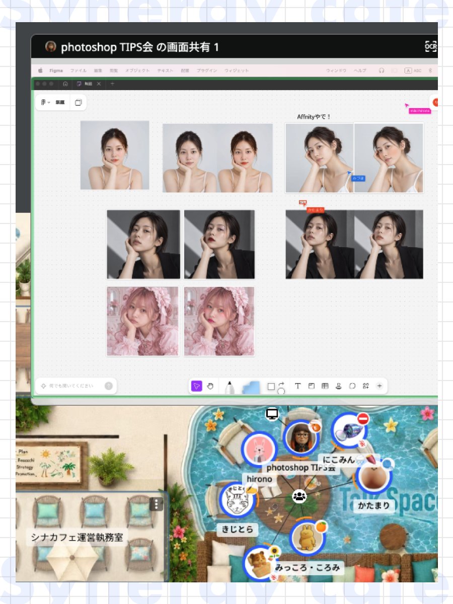Add a new Figma tab with plus
Image resolution: width=453 pixels, height=604 pixels.
pos(112,84)
